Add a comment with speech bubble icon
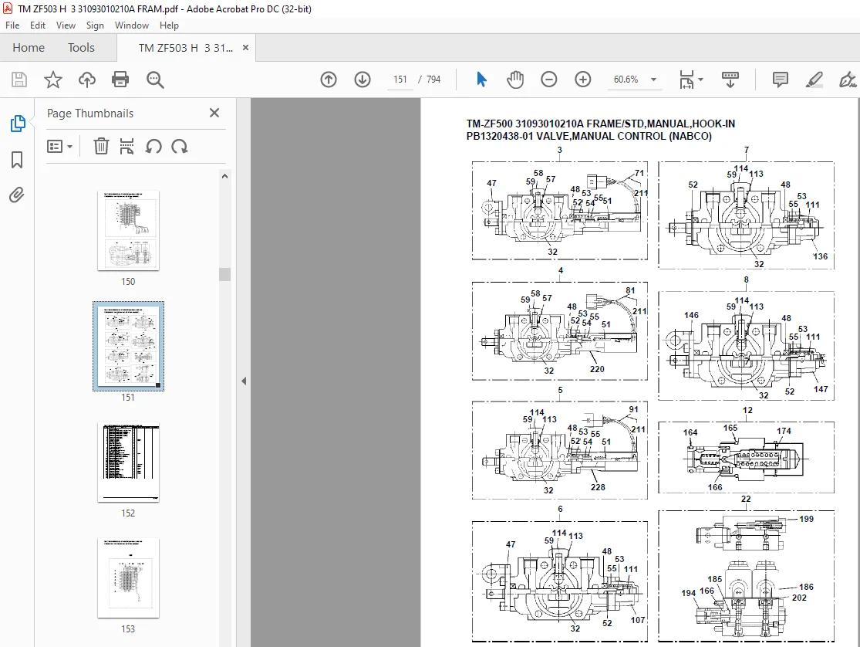This screenshot has width=860, height=647. pos(780,80)
